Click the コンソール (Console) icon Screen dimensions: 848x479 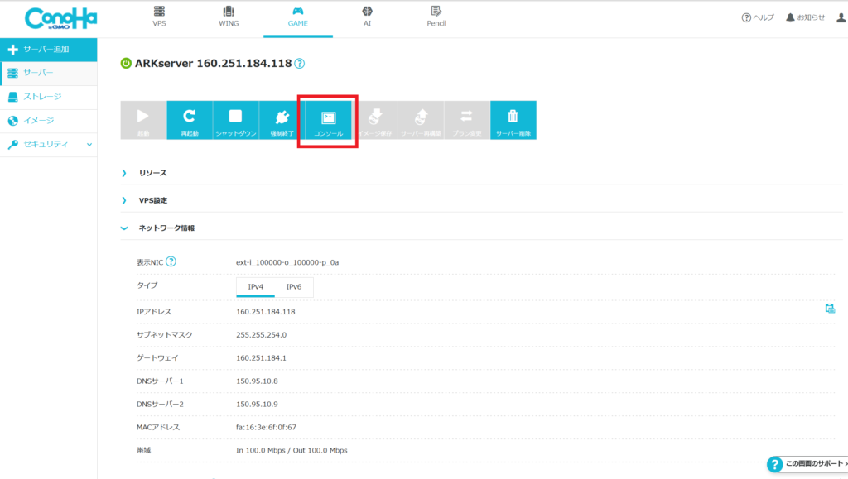(x=328, y=119)
